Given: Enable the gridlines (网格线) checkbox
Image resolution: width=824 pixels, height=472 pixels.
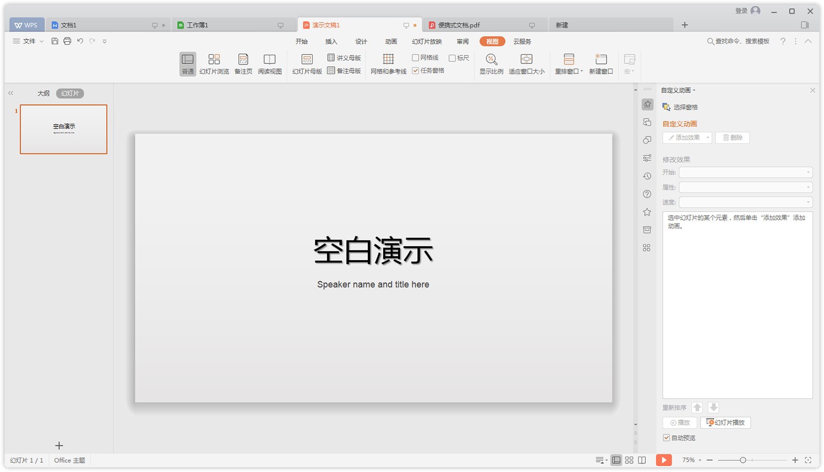Looking at the screenshot, I should [x=415, y=57].
